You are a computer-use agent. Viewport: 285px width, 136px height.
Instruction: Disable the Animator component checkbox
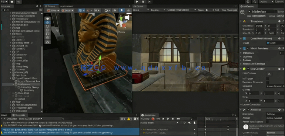[248, 110]
